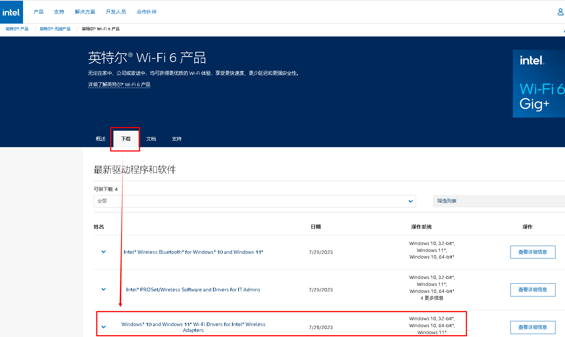Open 详细了解英特尔® Wi-Fi 6 产品 link

coord(119,84)
